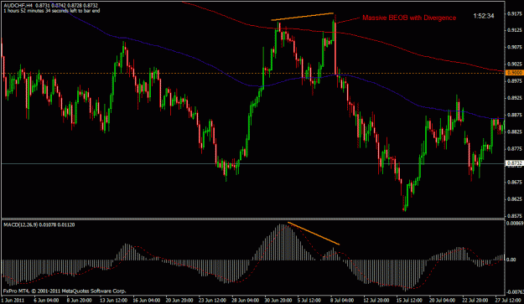Click the 0.9025 price axis label

pos(515,64)
